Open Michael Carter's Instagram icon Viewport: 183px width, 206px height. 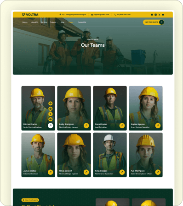point(51,108)
